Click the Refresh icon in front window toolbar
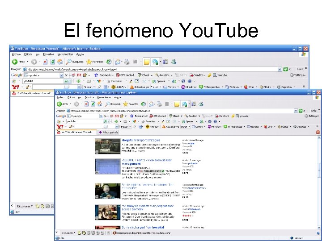The height and width of the screenshot is (241, 322). tap(93, 104)
